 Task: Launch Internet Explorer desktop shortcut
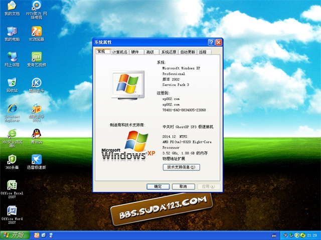click(12, 108)
